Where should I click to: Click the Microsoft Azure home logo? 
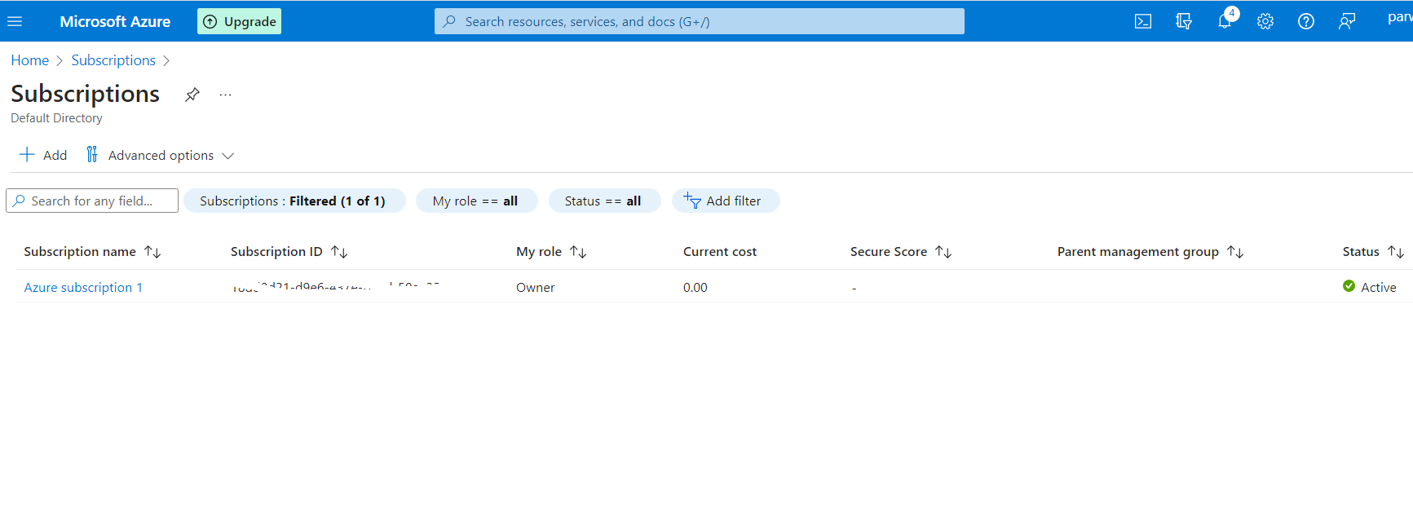115,21
